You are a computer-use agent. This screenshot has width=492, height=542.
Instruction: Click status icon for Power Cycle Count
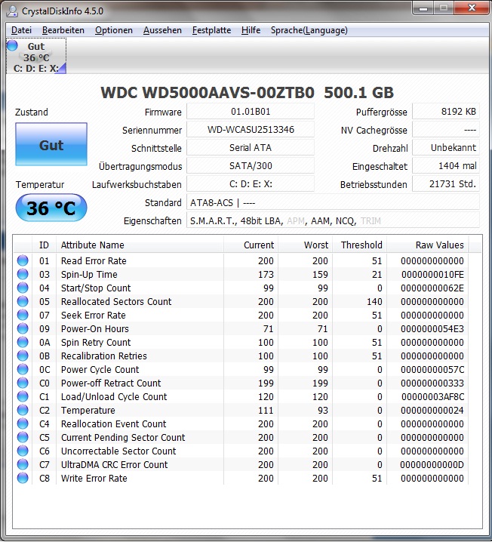click(23, 369)
